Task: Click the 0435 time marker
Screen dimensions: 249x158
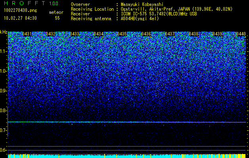Action: (122, 34)
